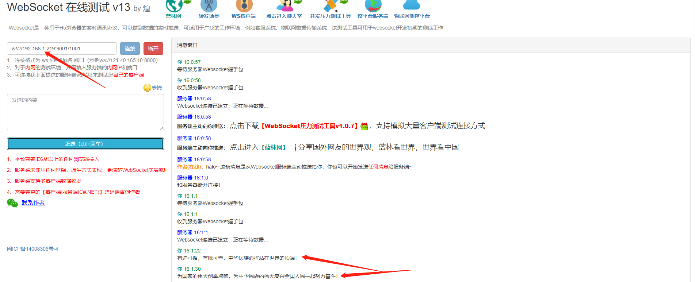The image size is (695, 282).
Task: Click the 蓝林网 text link in navigation
Action: (x=173, y=16)
